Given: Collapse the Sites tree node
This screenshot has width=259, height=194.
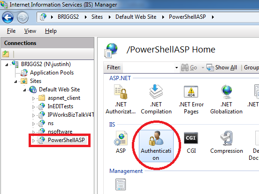Looking at the screenshot, I should pos(15,82).
